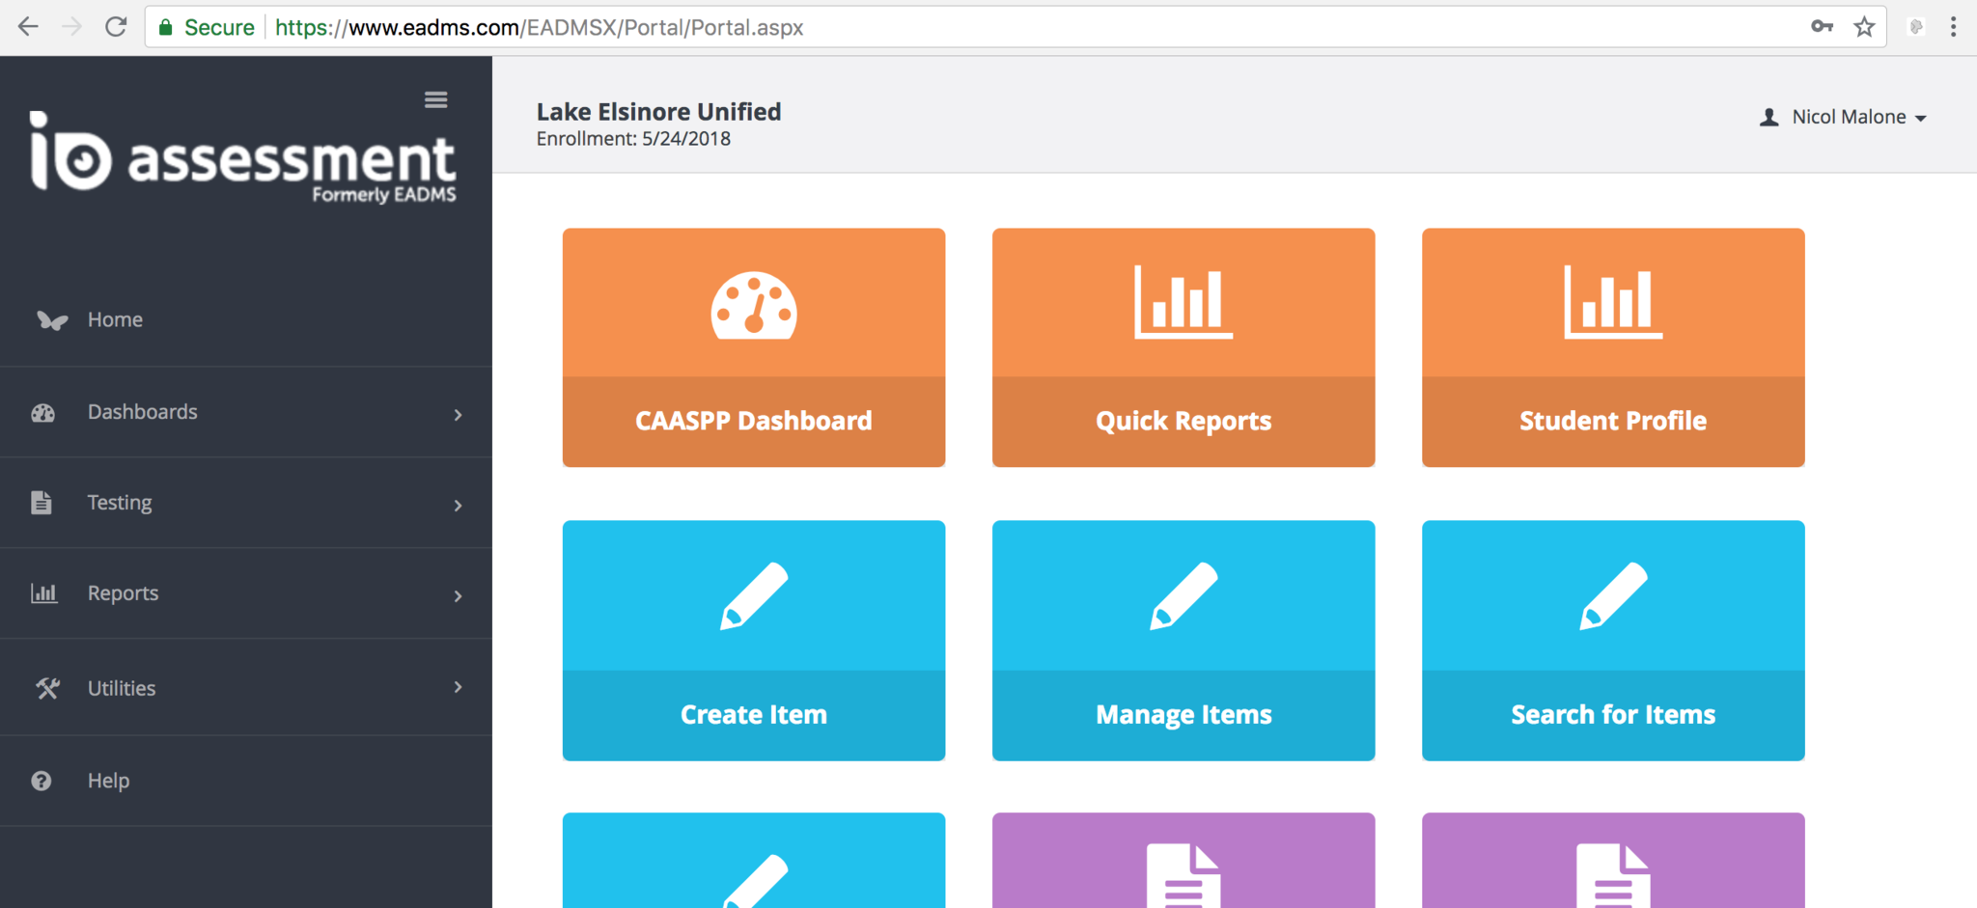Bookmark this page with the star icon
The height and width of the screenshot is (908, 1977).
pos(1864,27)
